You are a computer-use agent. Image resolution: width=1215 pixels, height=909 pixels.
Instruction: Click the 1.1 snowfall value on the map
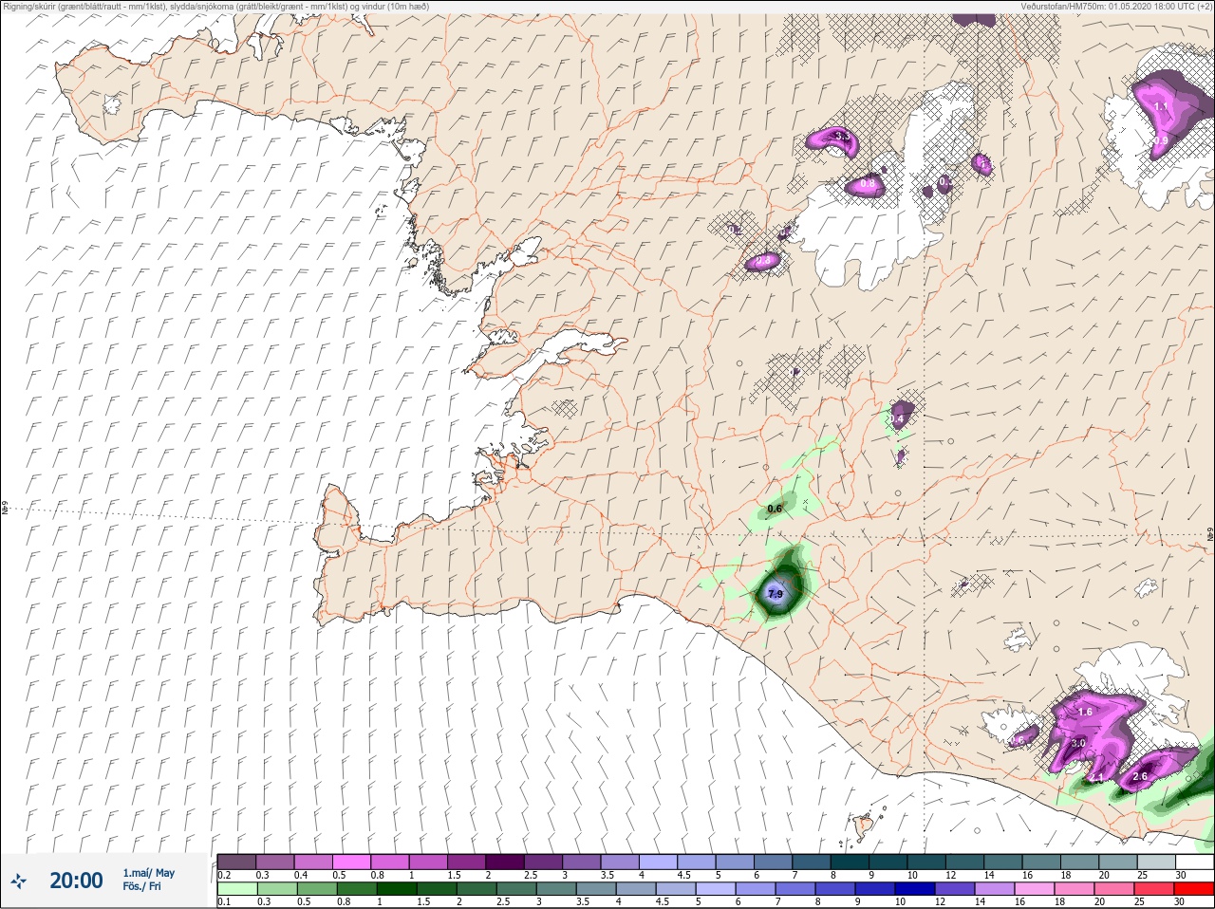[x=1161, y=106]
